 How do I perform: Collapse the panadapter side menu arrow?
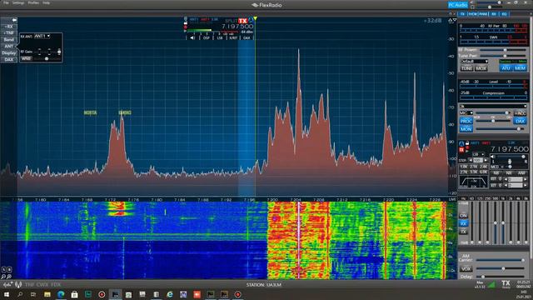click(x=13, y=20)
